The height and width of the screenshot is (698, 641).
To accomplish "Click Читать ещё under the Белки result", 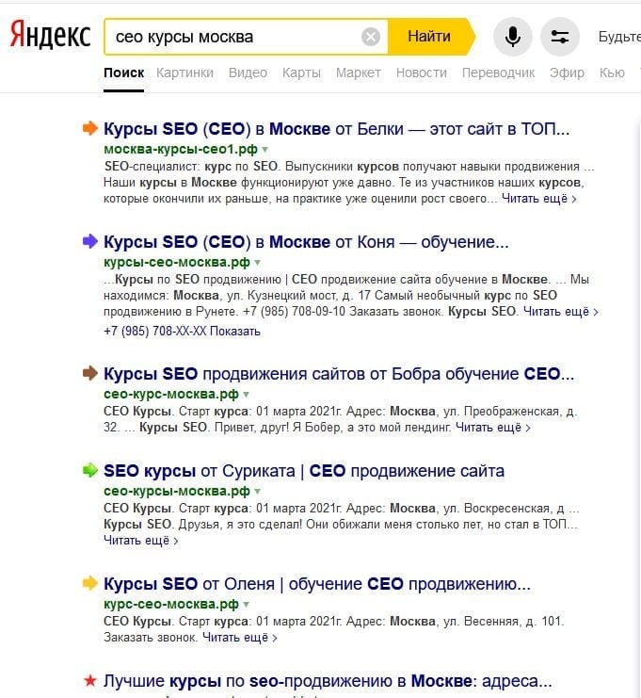I will [x=539, y=199].
